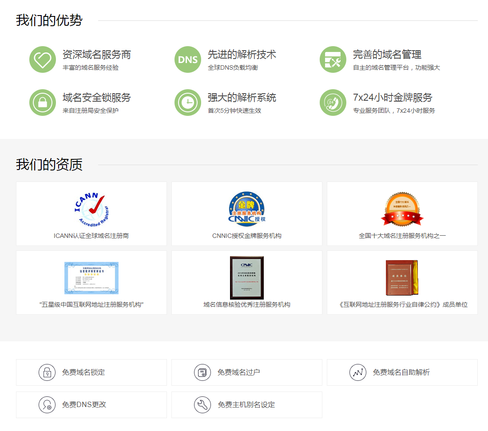The width and height of the screenshot is (488, 431).
Task: Click the transfer icon beside 免费域名过户
Action: coord(202,372)
